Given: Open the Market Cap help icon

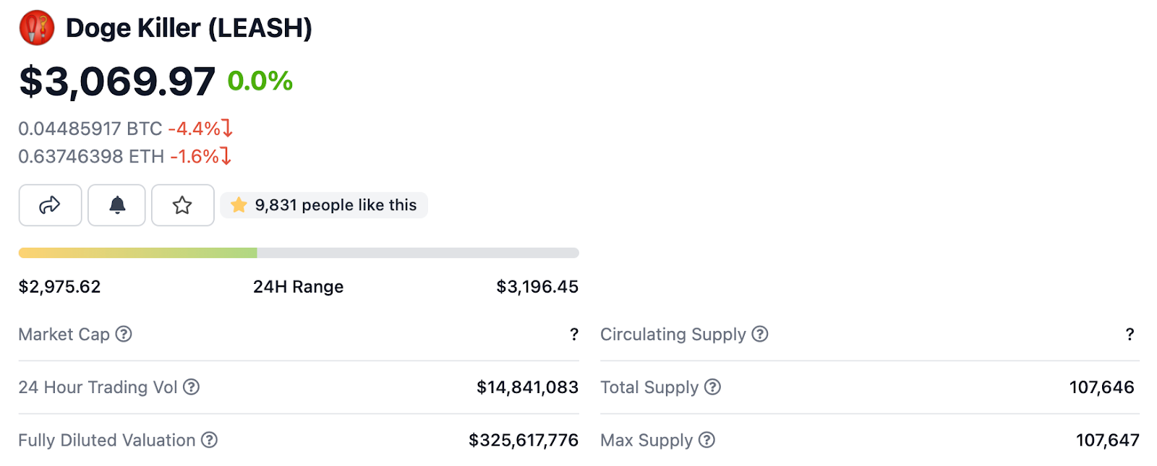Looking at the screenshot, I should (124, 334).
